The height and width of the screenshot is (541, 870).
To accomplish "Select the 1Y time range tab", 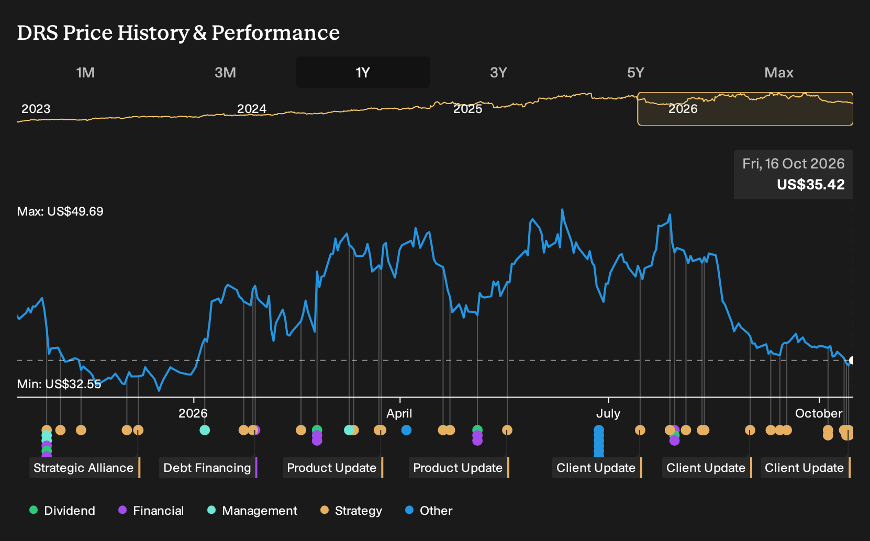I will click(363, 72).
